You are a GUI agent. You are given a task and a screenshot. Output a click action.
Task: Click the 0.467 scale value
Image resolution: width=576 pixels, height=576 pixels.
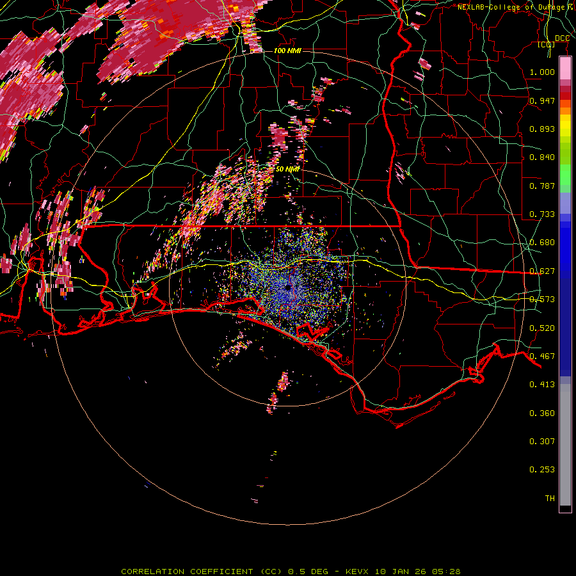(542, 356)
